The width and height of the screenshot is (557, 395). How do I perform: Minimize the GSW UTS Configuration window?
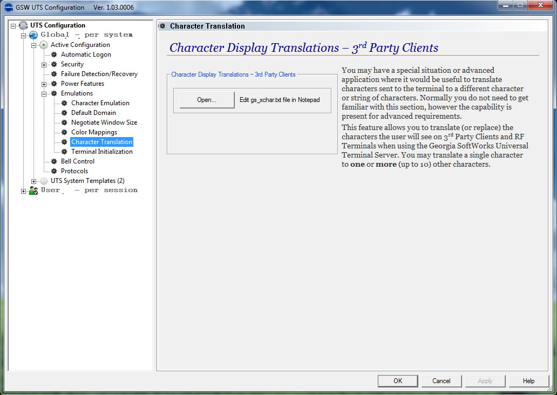[506, 5]
